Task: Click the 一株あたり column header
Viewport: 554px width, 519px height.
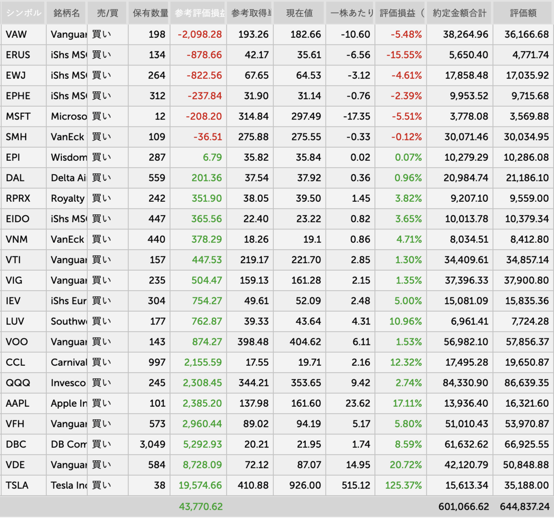Action: [x=351, y=13]
